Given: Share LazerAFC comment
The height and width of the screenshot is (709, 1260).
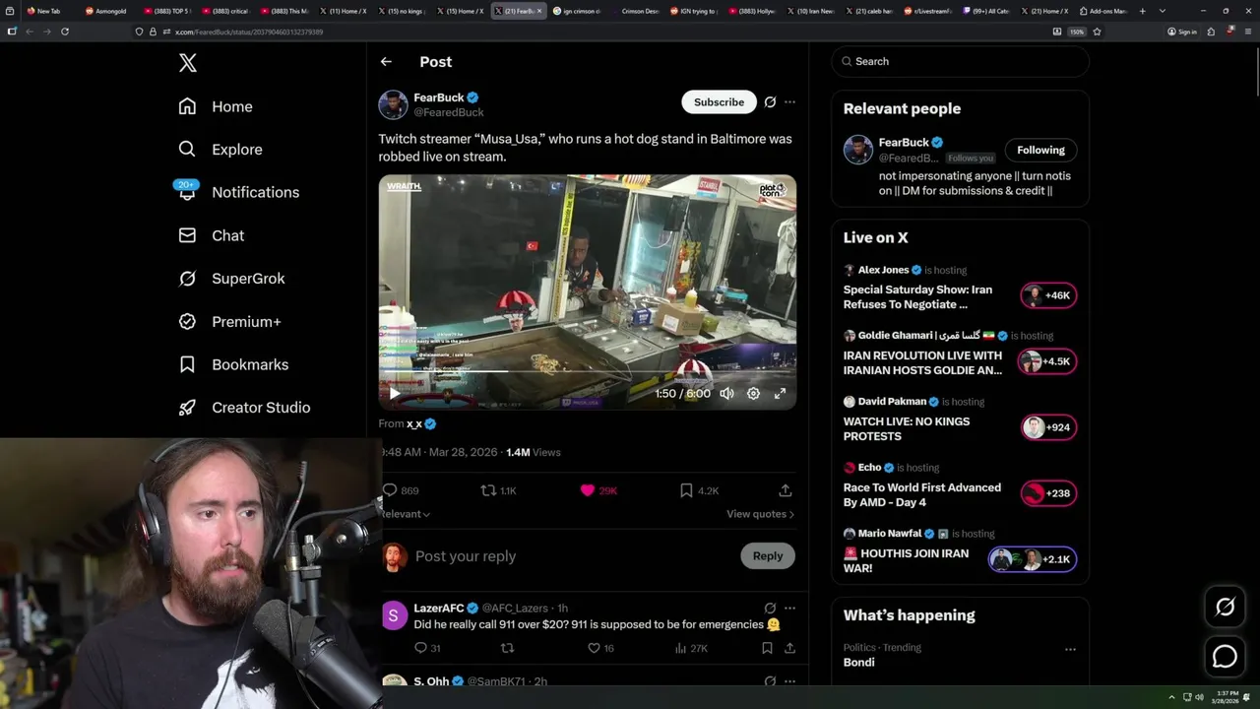Looking at the screenshot, I should [789, 648].
